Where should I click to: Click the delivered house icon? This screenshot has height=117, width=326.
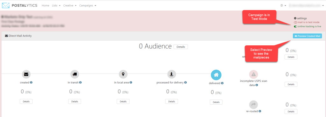click(x=216, y=75)
